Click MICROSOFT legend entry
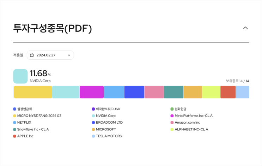The image size is (262, 166). coord(104,129)
